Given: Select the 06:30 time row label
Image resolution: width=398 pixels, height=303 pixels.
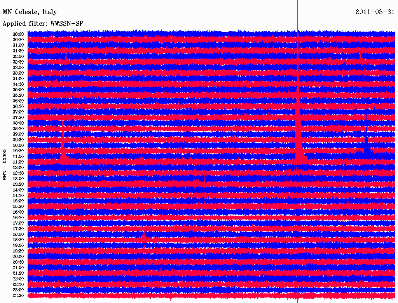Looking at the screenshot, I should point(18,106).
